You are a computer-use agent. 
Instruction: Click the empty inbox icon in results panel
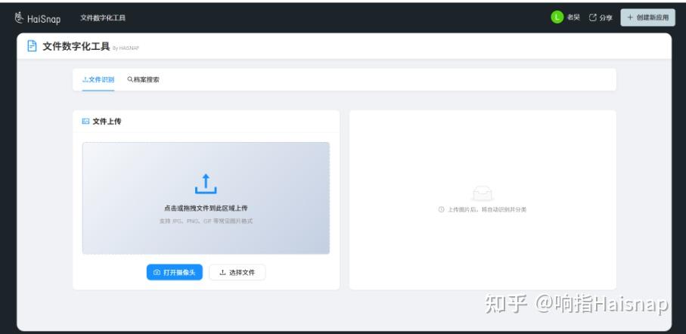pos(483,193)
